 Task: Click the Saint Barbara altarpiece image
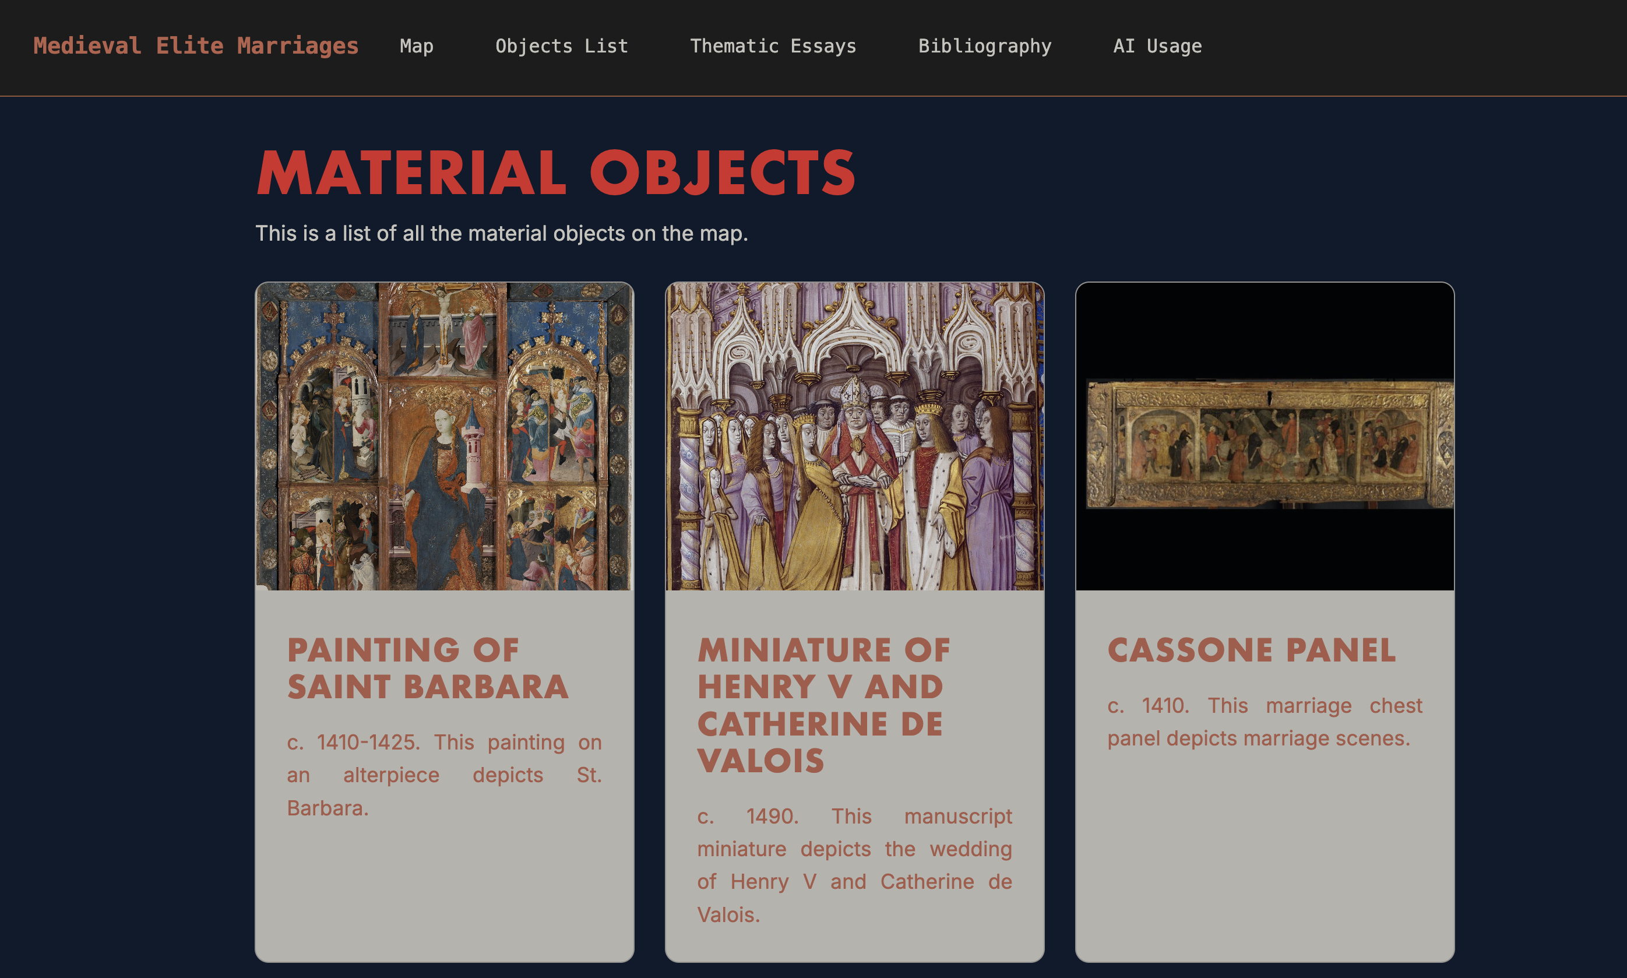click(x=444, y=437)
